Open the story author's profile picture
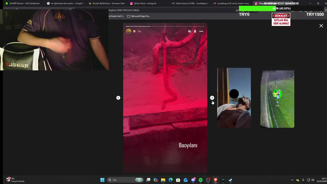 click(129, 31)
